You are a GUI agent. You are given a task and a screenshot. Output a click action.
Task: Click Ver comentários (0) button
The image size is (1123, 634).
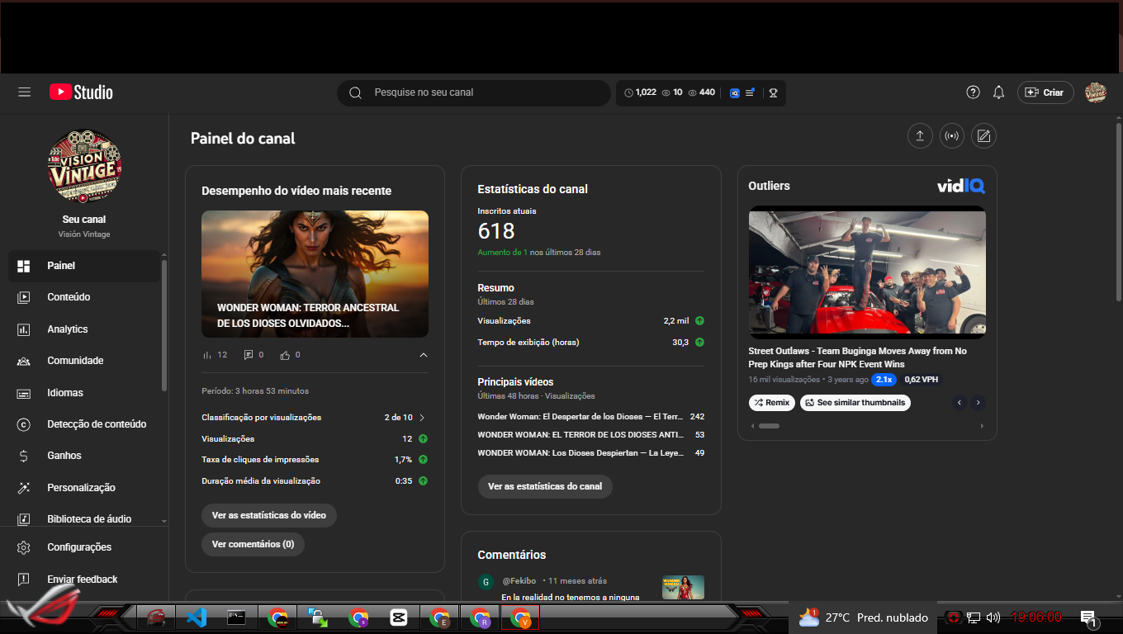point(253,544)
